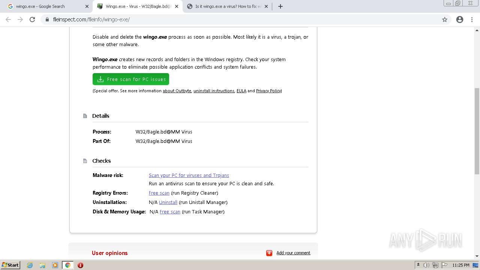Screen dimensions: 480x270
Task: Switch to 'Is it wingo.exe a virus' tab
Action: 227,6
